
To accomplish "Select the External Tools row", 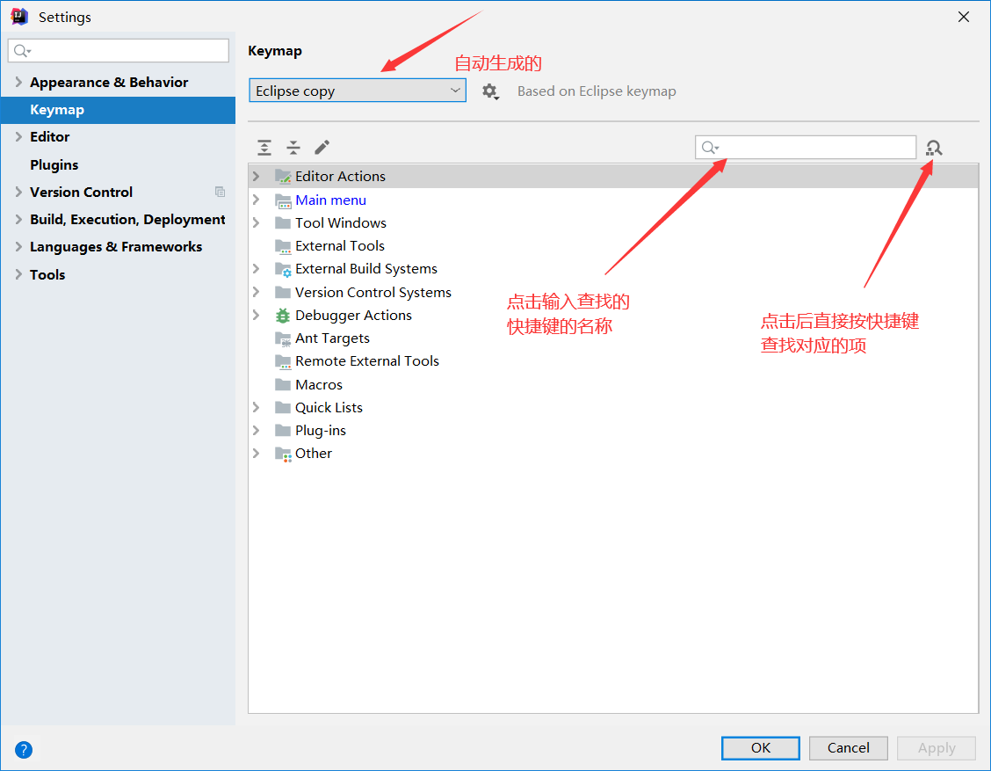I will coord(613,246).
